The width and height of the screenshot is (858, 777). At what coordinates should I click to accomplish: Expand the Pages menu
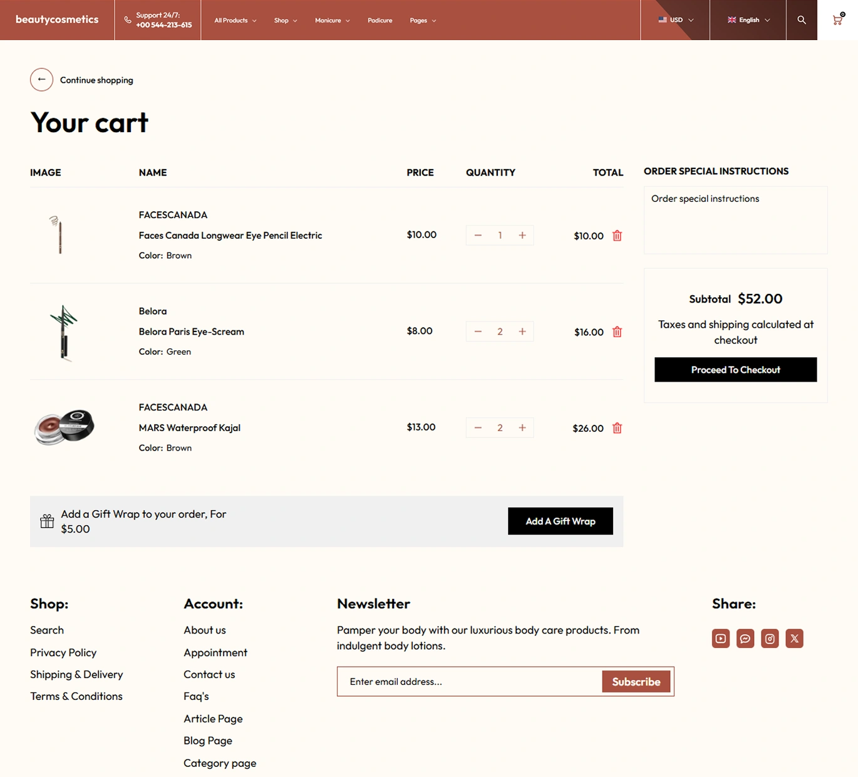[x=423, y=20]
